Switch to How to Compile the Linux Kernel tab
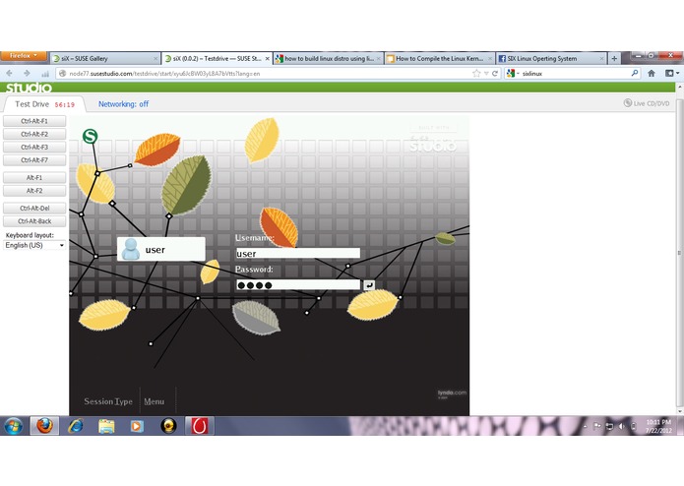The image size is (684, 486). [440, 58]
